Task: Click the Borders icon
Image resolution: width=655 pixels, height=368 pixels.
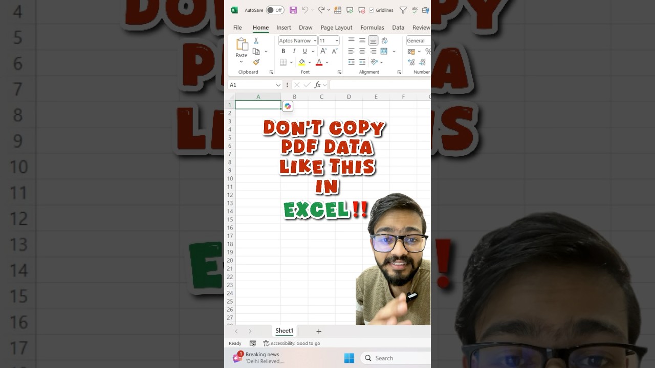Action: coord(283,62)
